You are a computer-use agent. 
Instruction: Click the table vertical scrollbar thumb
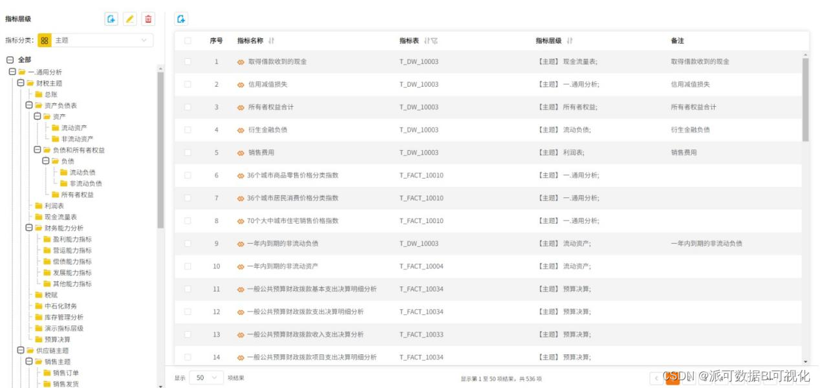coord(805,100)
